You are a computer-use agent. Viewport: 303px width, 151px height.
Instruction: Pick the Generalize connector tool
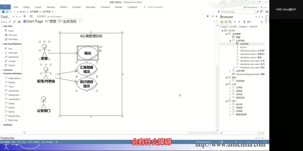[12, 57]
